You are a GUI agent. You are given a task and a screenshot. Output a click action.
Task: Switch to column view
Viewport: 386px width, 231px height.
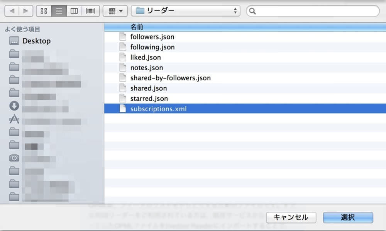pos(74,11)
